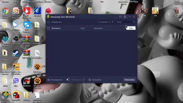The height and width of the screenshot is (103, 183).
Task: Select the desktop folder labeled 379
Action: coord(155,11)
